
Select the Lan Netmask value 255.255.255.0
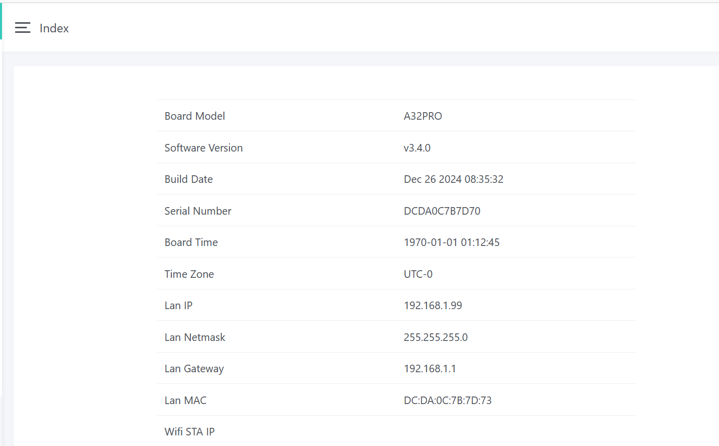click(x=436, y=337)
